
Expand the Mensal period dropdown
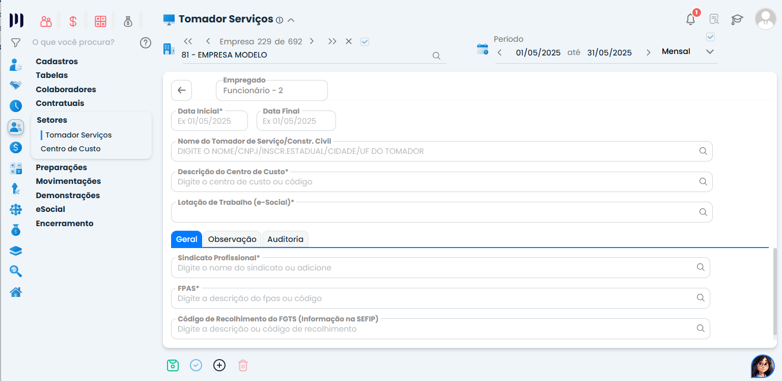coord(710,52)
